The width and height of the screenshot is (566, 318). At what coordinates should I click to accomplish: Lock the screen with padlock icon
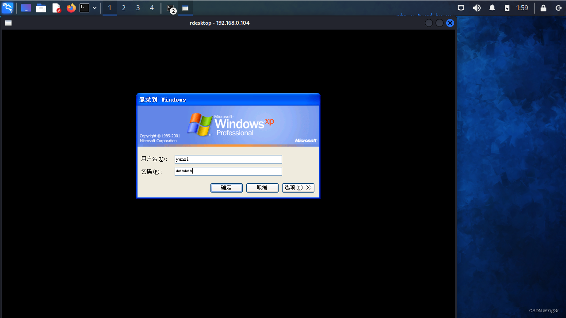coord(543,8)
